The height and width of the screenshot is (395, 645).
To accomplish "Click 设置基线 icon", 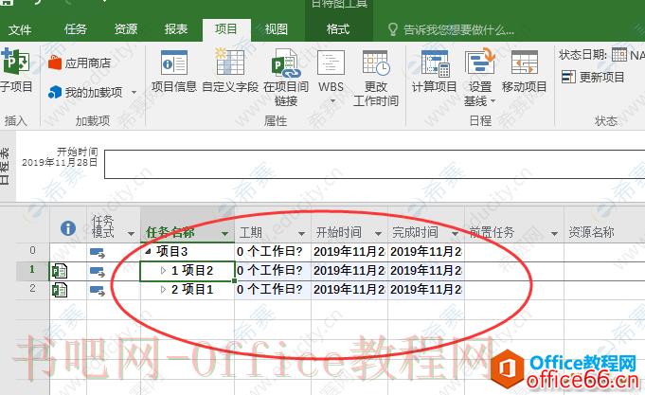I will point(479,62).
